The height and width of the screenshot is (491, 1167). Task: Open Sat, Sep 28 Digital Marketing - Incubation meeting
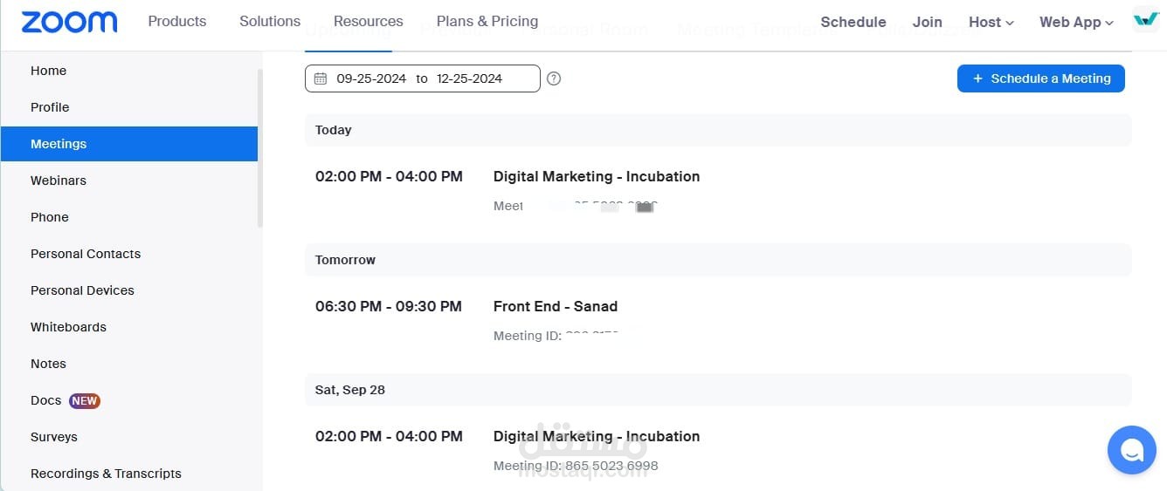[597, 436]
